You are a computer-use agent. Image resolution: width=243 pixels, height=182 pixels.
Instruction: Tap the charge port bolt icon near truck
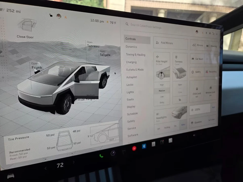pos(115,73)
